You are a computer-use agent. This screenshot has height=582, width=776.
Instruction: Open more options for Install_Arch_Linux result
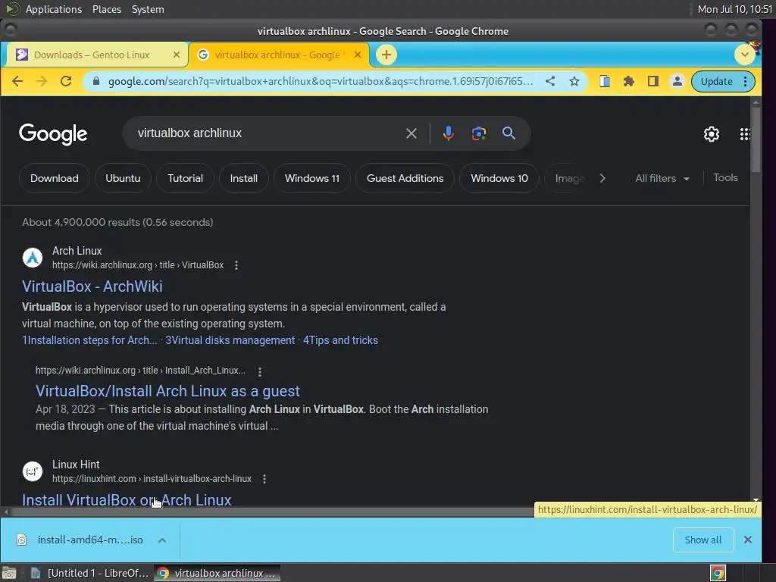(x=260, y=371)
